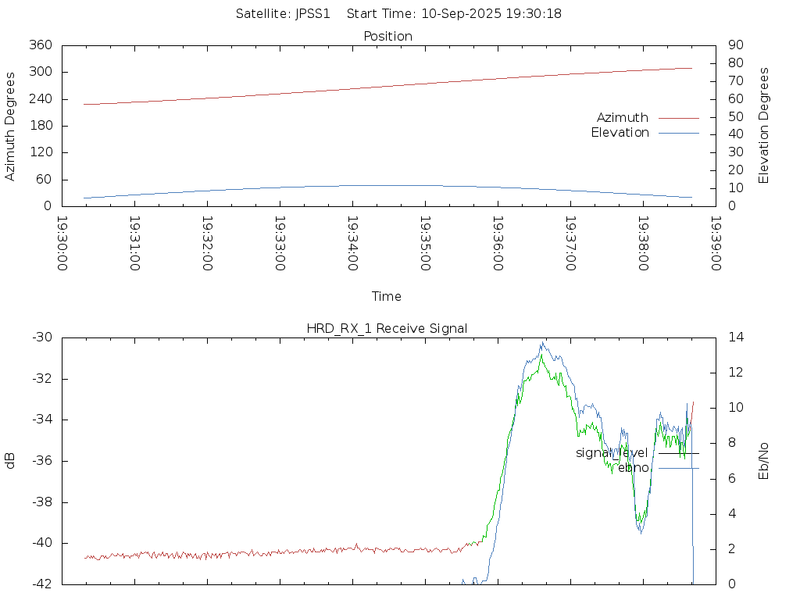This screenshot has height=600, width=800.
Task: Click the "dB" y-axis label
Action: point(9,461)
